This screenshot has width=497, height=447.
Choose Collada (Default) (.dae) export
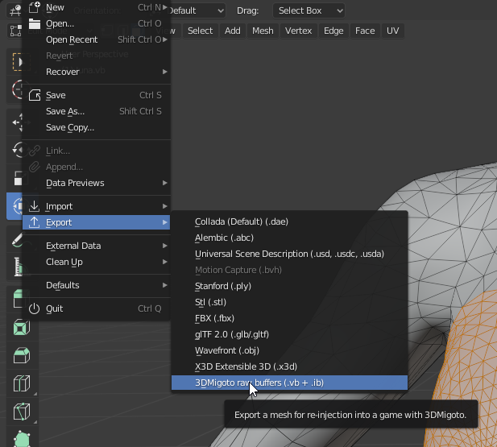coord(289,221)
